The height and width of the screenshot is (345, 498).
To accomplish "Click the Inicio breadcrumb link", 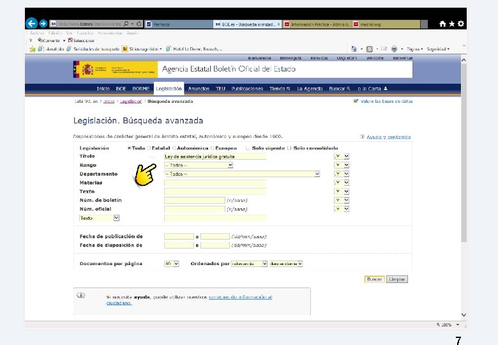I will pyautogui.click(x=109, y=102).
